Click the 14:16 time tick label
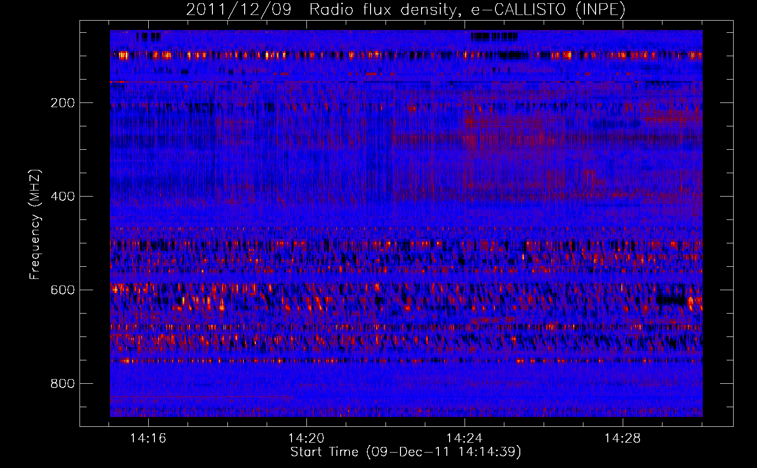757x468 pixels. pyautogui.click(x=148, y=439)
